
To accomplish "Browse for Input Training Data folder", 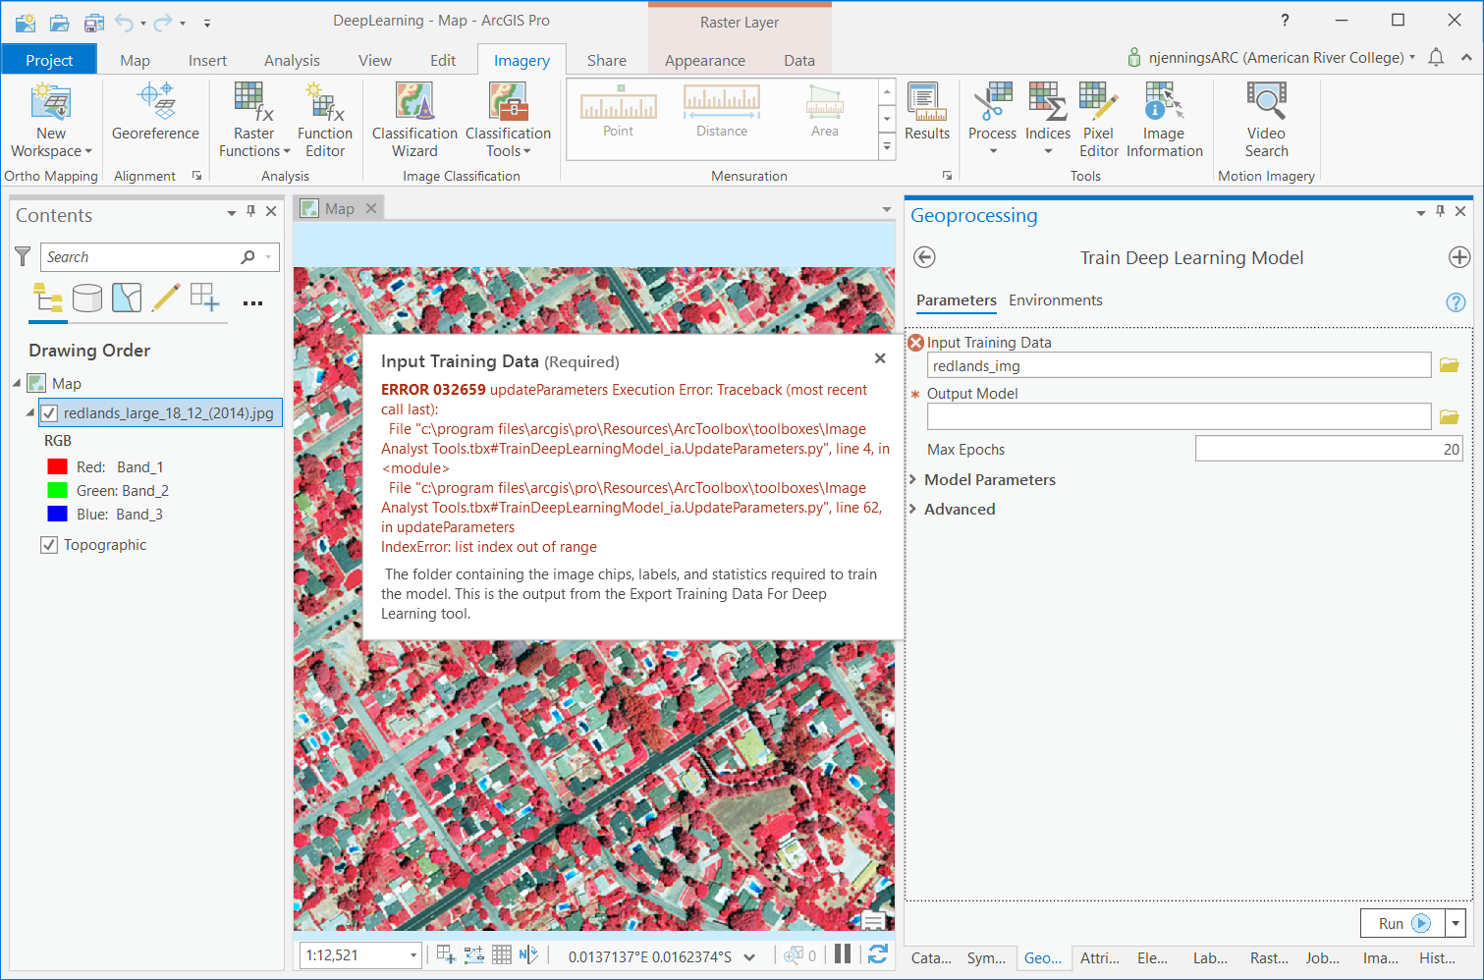I will (1449, 365).
